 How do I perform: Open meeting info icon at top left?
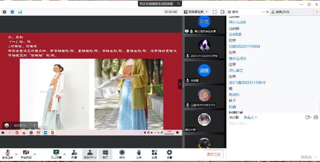click(x=4, y=12)
